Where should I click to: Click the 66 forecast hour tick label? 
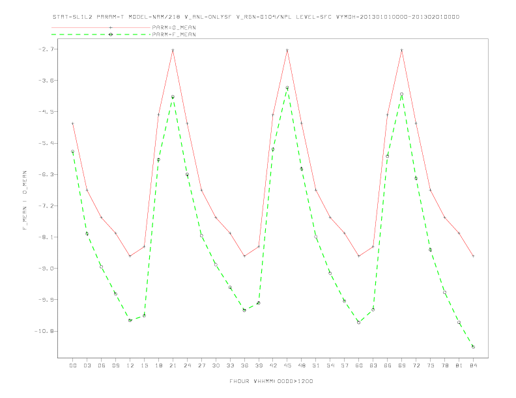click(x=388, y=365)
